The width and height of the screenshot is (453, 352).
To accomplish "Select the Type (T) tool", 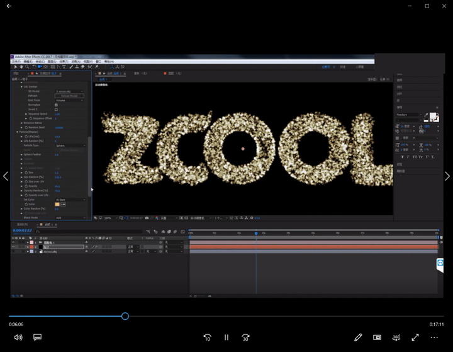I will pos(64,67).
